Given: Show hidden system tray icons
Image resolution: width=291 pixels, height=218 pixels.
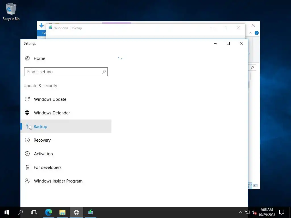Looking at the screenshot, I should click(240, 212).
